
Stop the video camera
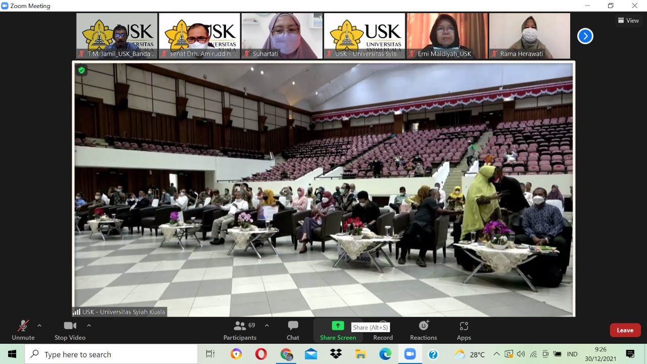70,330
